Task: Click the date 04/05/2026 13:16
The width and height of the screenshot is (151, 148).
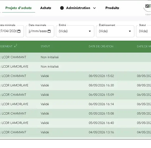Action: (101, 132)
